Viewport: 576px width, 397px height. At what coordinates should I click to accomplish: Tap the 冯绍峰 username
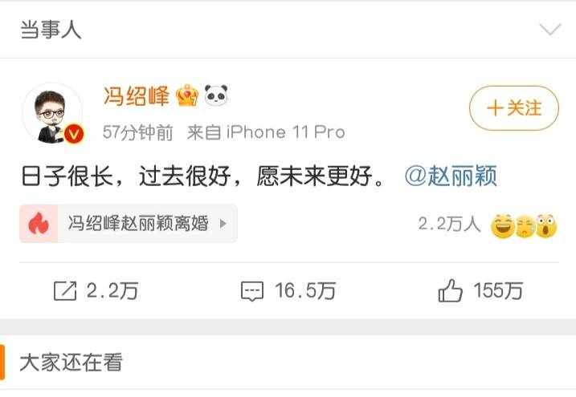(137, 96)
